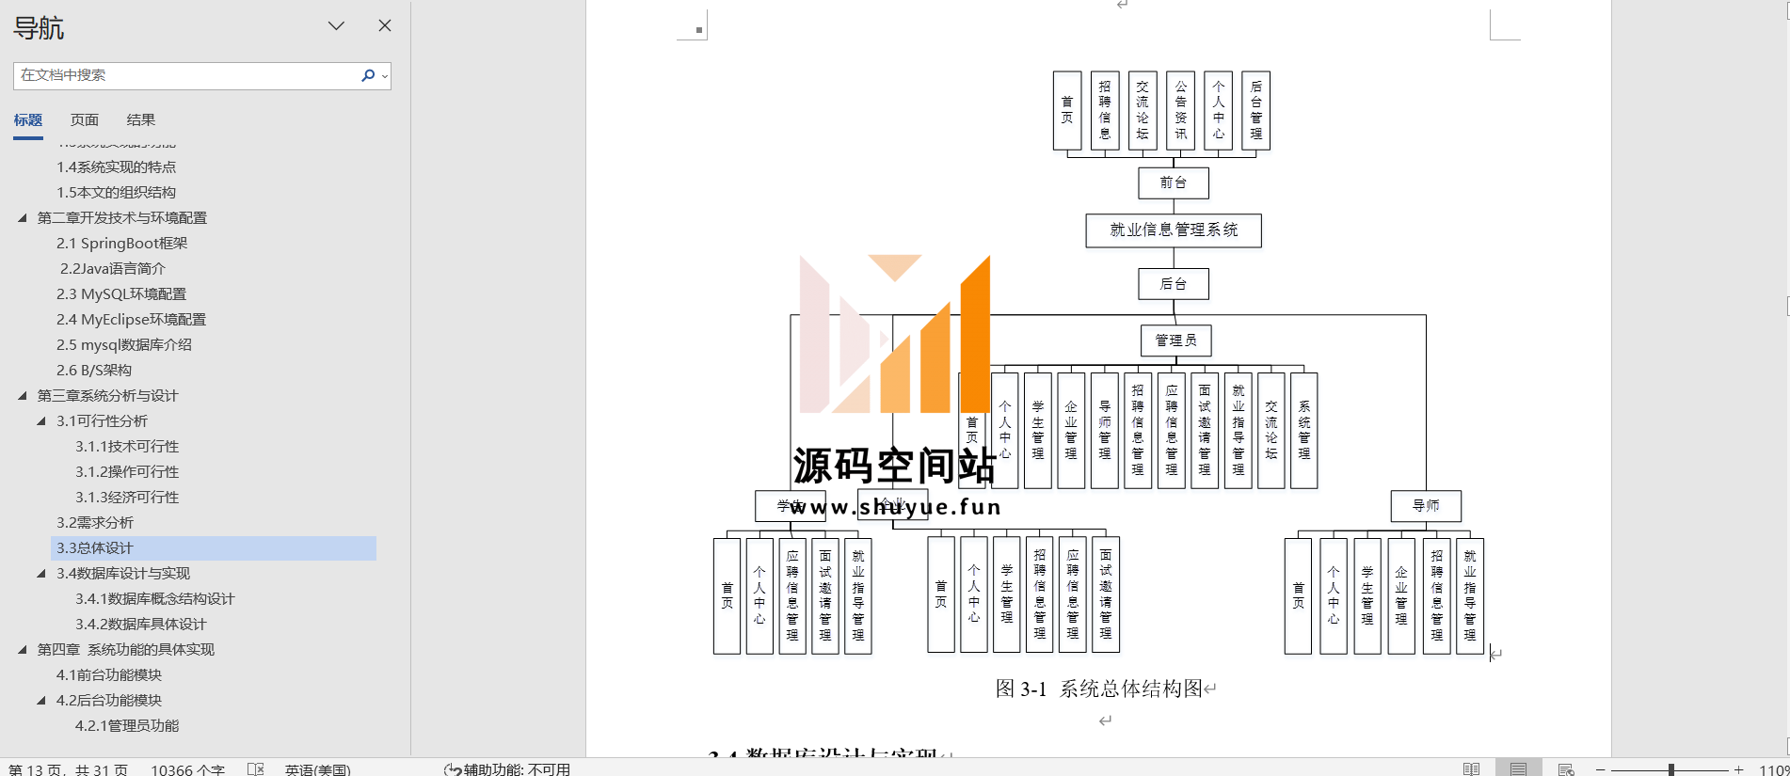Switch to Read Mode view icon
Image resolution: width=1790 pixels, height=776 pixels.
(x=1471, y=768)
